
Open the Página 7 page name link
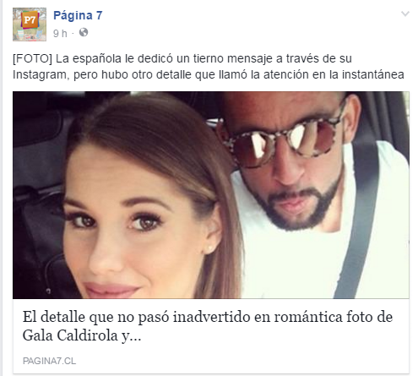point(78,16)
